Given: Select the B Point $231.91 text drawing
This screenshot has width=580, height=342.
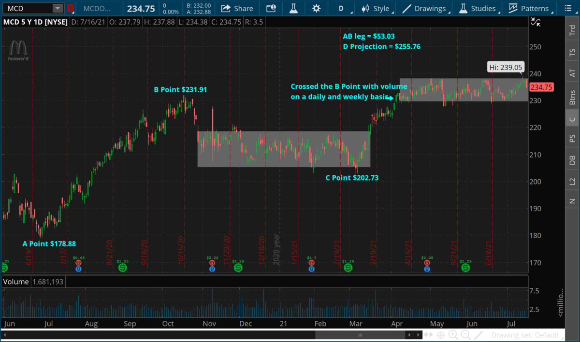Looking at the screenshot, I should coord(181,89).
